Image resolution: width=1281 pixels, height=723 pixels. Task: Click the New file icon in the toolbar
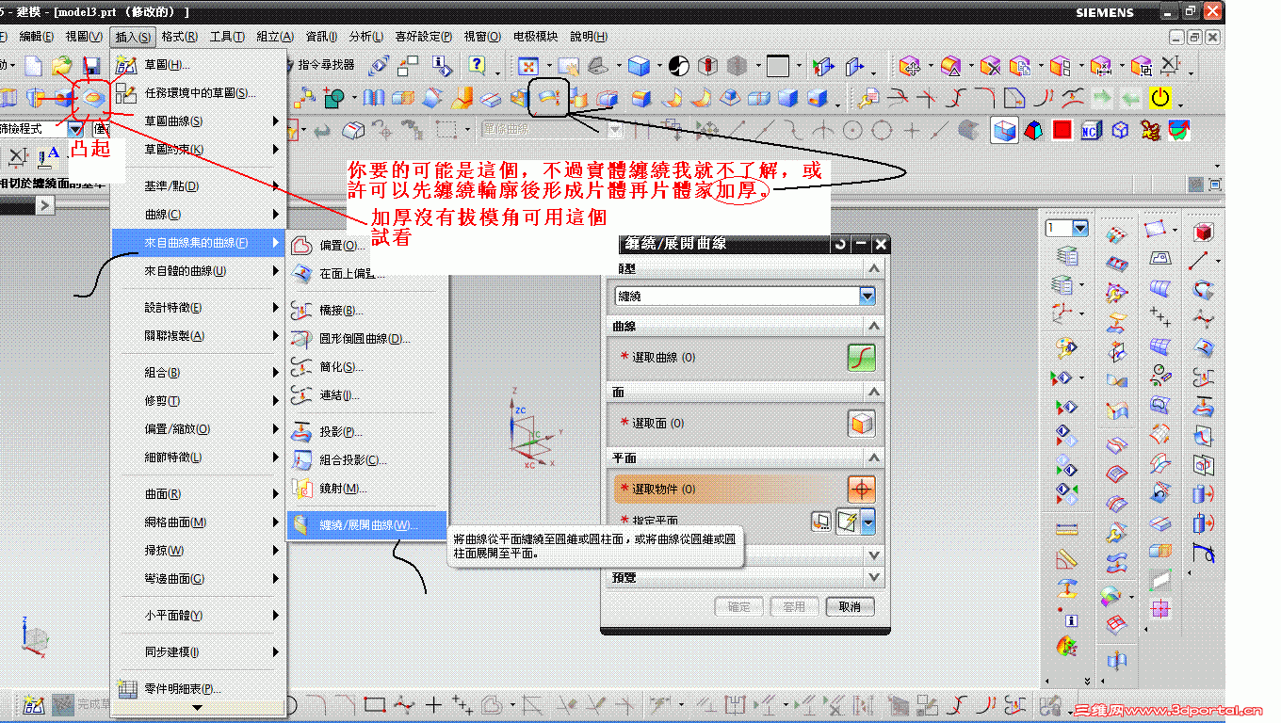coord(34,66)
